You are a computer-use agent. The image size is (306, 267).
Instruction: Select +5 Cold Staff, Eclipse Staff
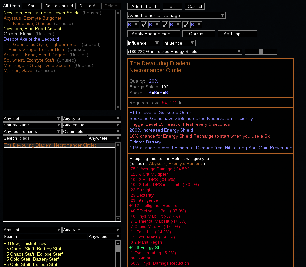click(59, 265)
